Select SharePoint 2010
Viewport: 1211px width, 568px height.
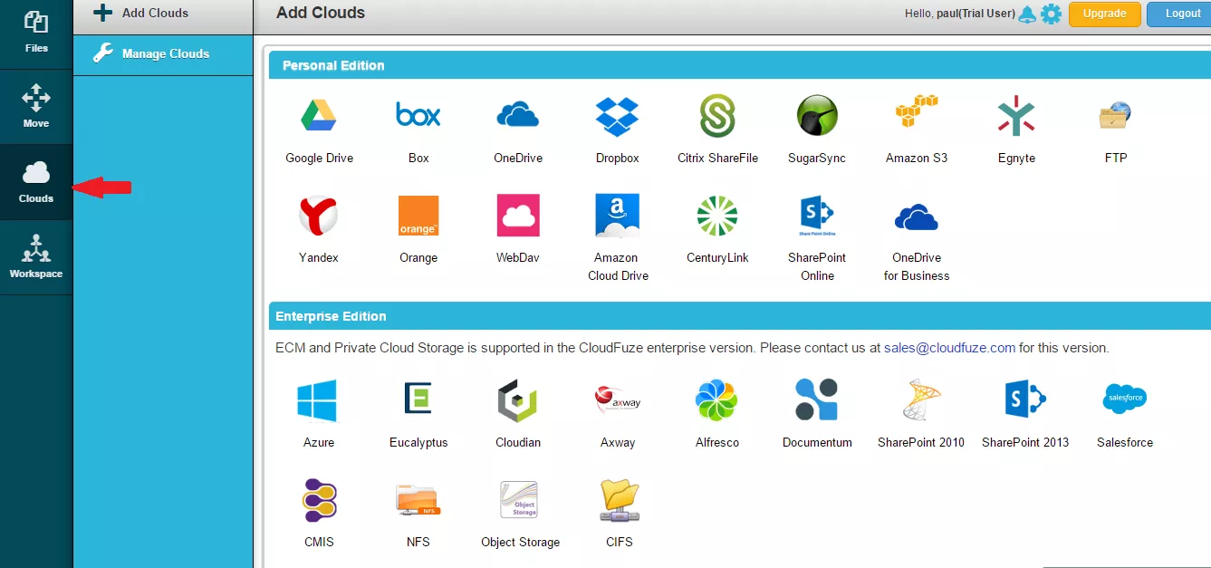[922, 400]
